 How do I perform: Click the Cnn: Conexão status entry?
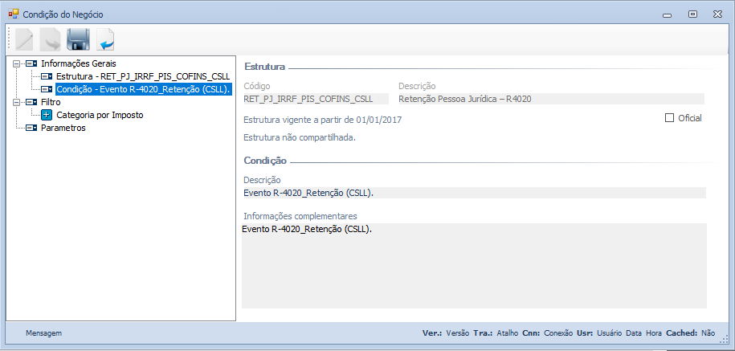(x=548, y=333)
